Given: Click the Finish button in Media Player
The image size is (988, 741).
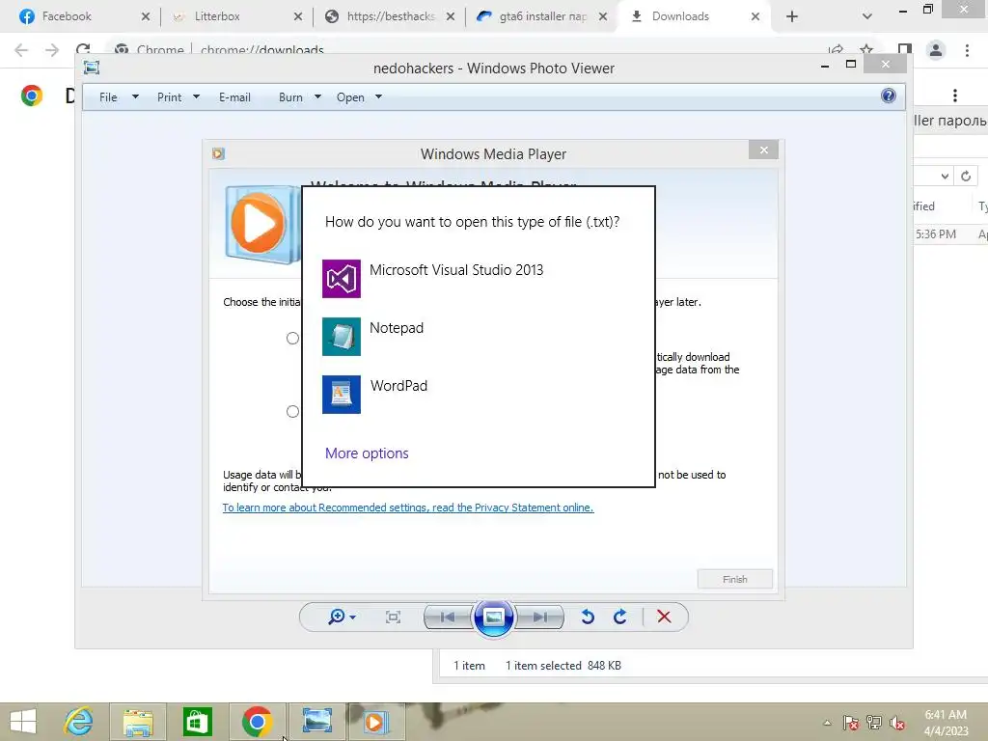Looking at the screenshot, I should [x=734, y=579].
